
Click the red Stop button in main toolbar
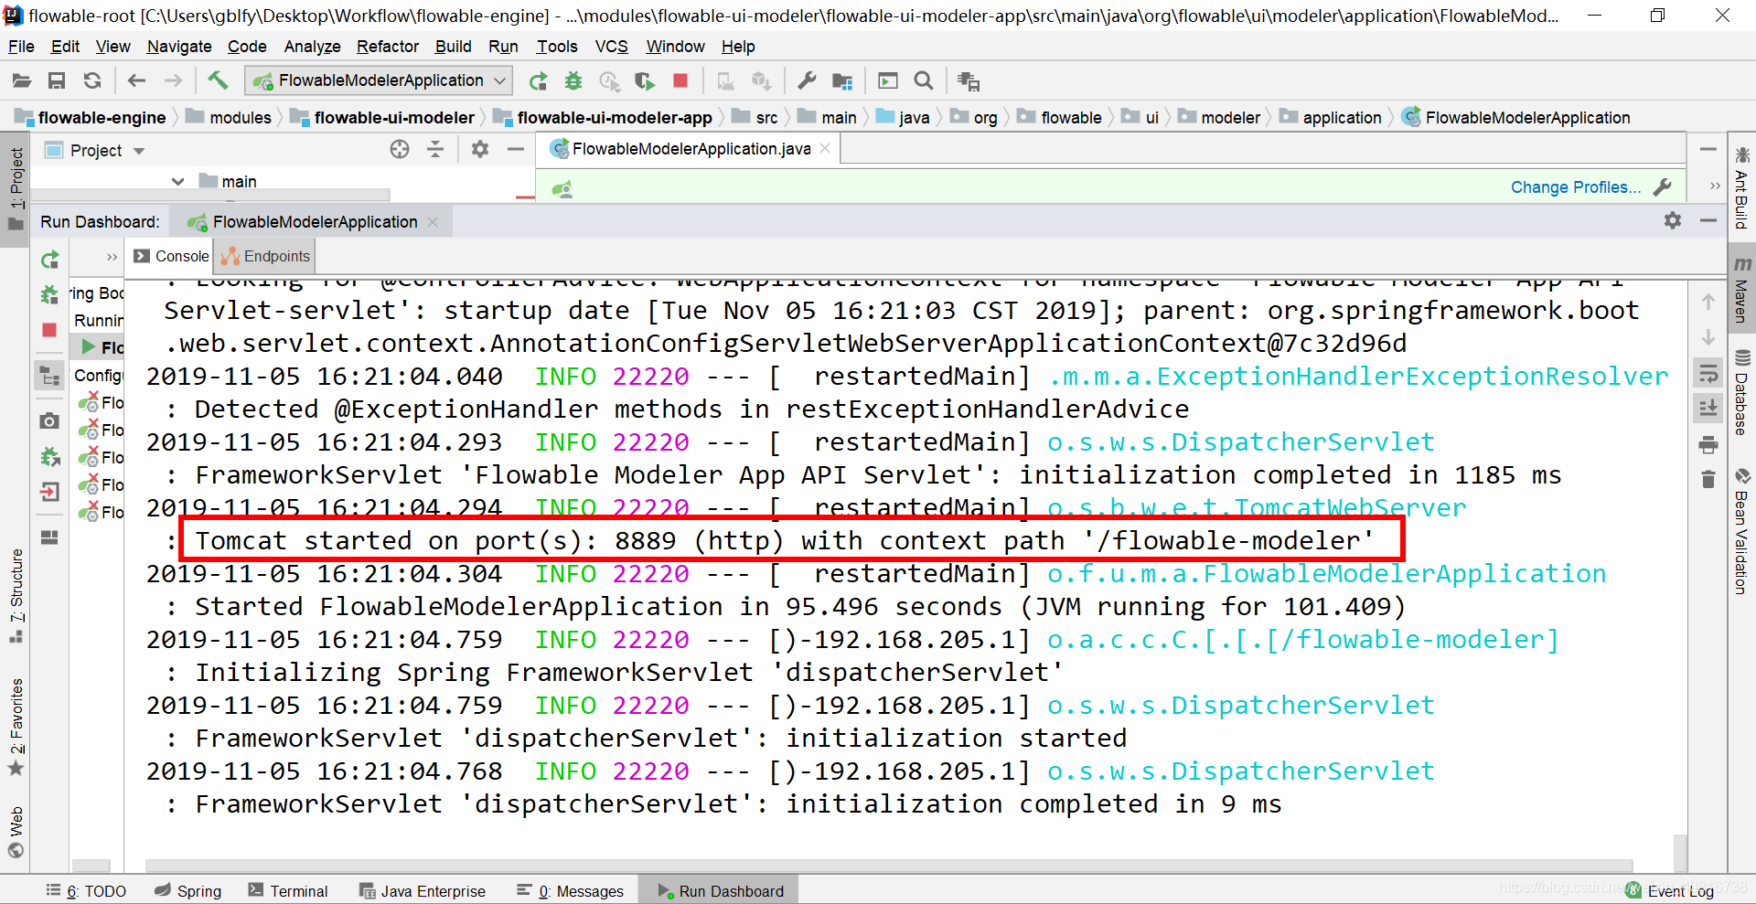click(680, 80)
